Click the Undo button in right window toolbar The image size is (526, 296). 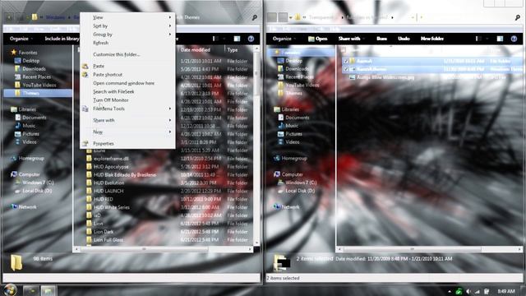pyautogui.click(x=404, y=39)
